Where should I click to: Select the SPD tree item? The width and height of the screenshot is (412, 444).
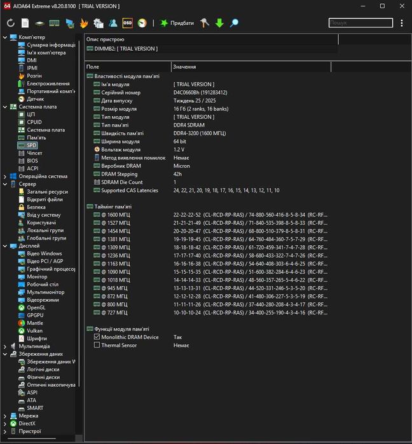(27, 145)
